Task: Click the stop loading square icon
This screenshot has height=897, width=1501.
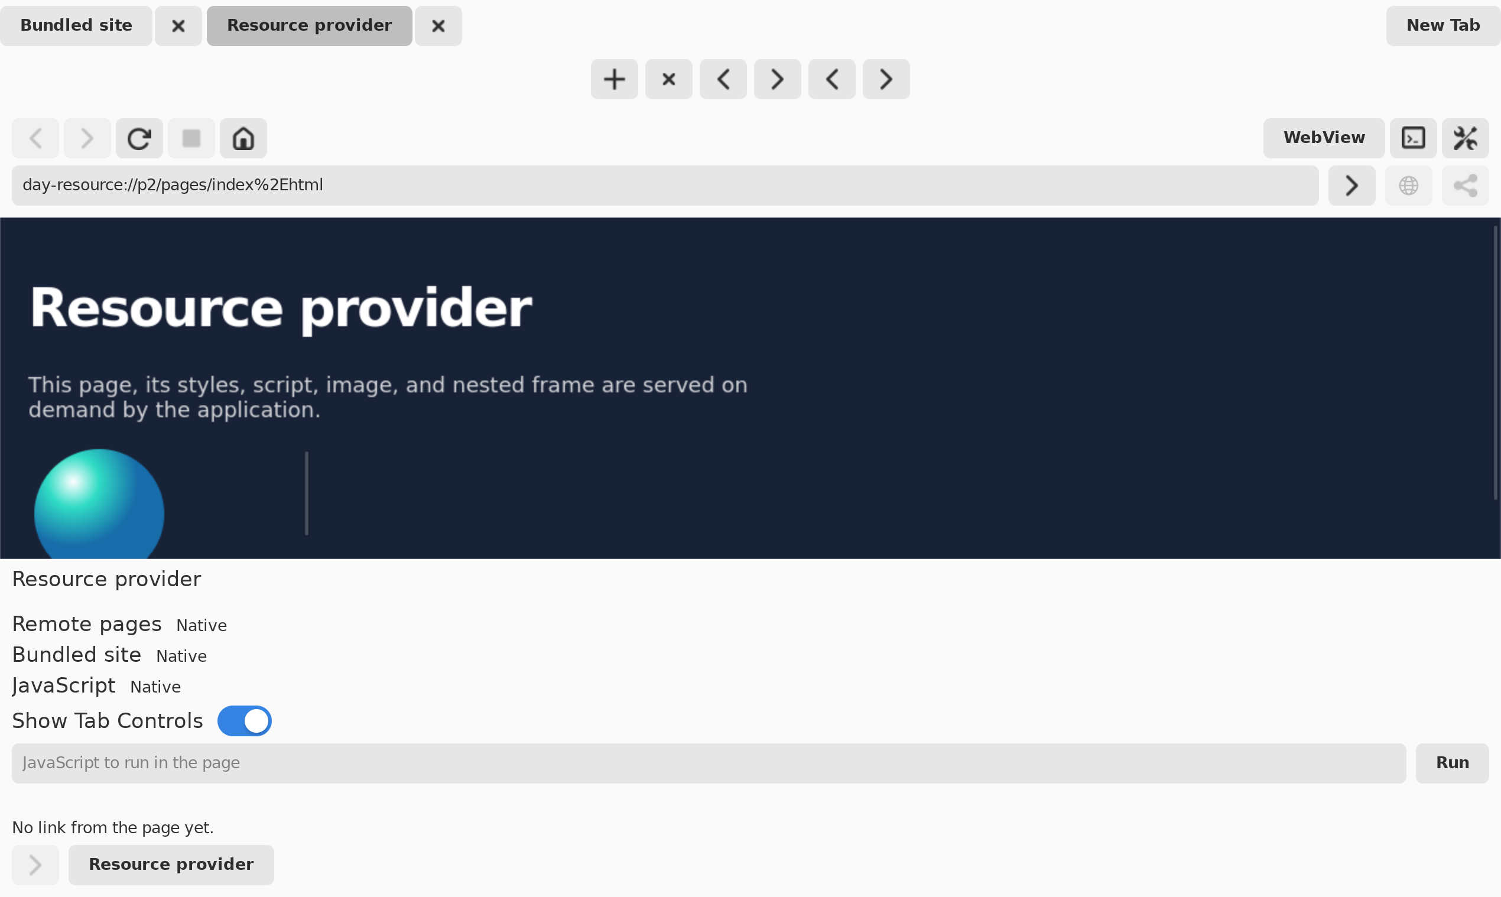Action: (191, 138)
